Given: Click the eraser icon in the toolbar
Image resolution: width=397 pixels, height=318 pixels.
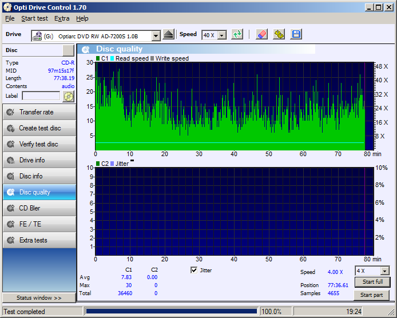Looking at the screenshot, I should pyautogui.click(x=262, y=34).
